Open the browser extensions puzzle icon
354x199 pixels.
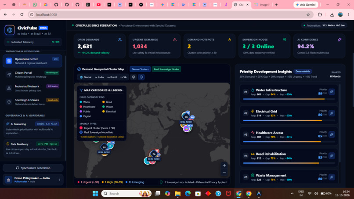click(x=320, y=14)
